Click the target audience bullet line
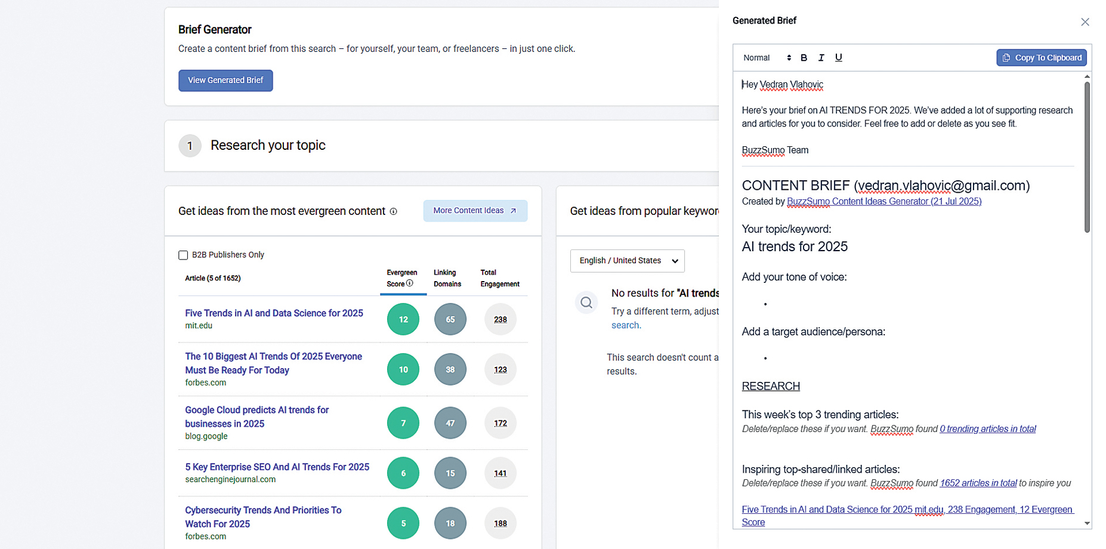 pos(907,358)
